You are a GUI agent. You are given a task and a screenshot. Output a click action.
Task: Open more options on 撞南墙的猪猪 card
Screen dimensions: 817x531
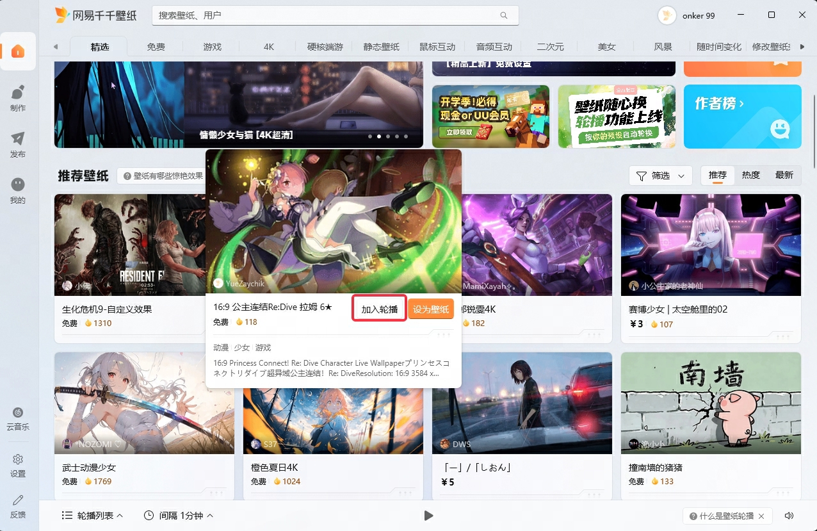[x=782, y=493]
